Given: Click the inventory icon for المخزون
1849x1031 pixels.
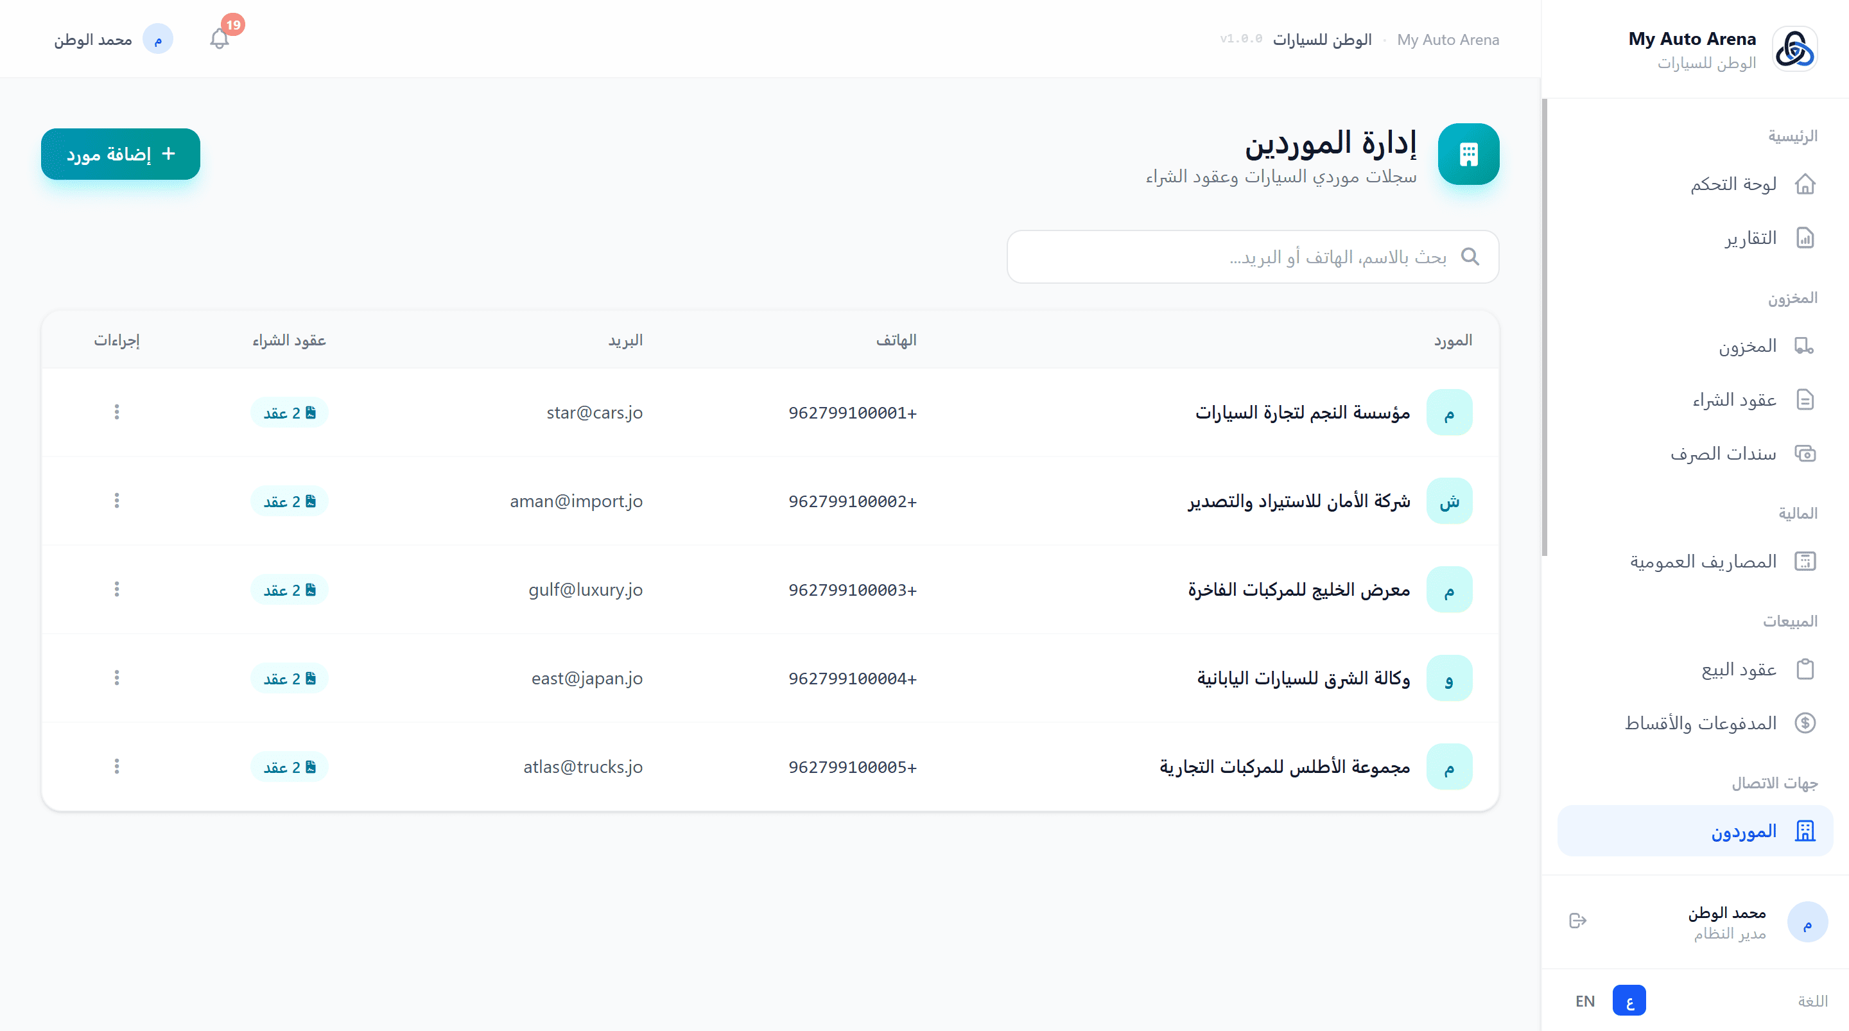Looking at the screenshot, I should pos(1805,346).
